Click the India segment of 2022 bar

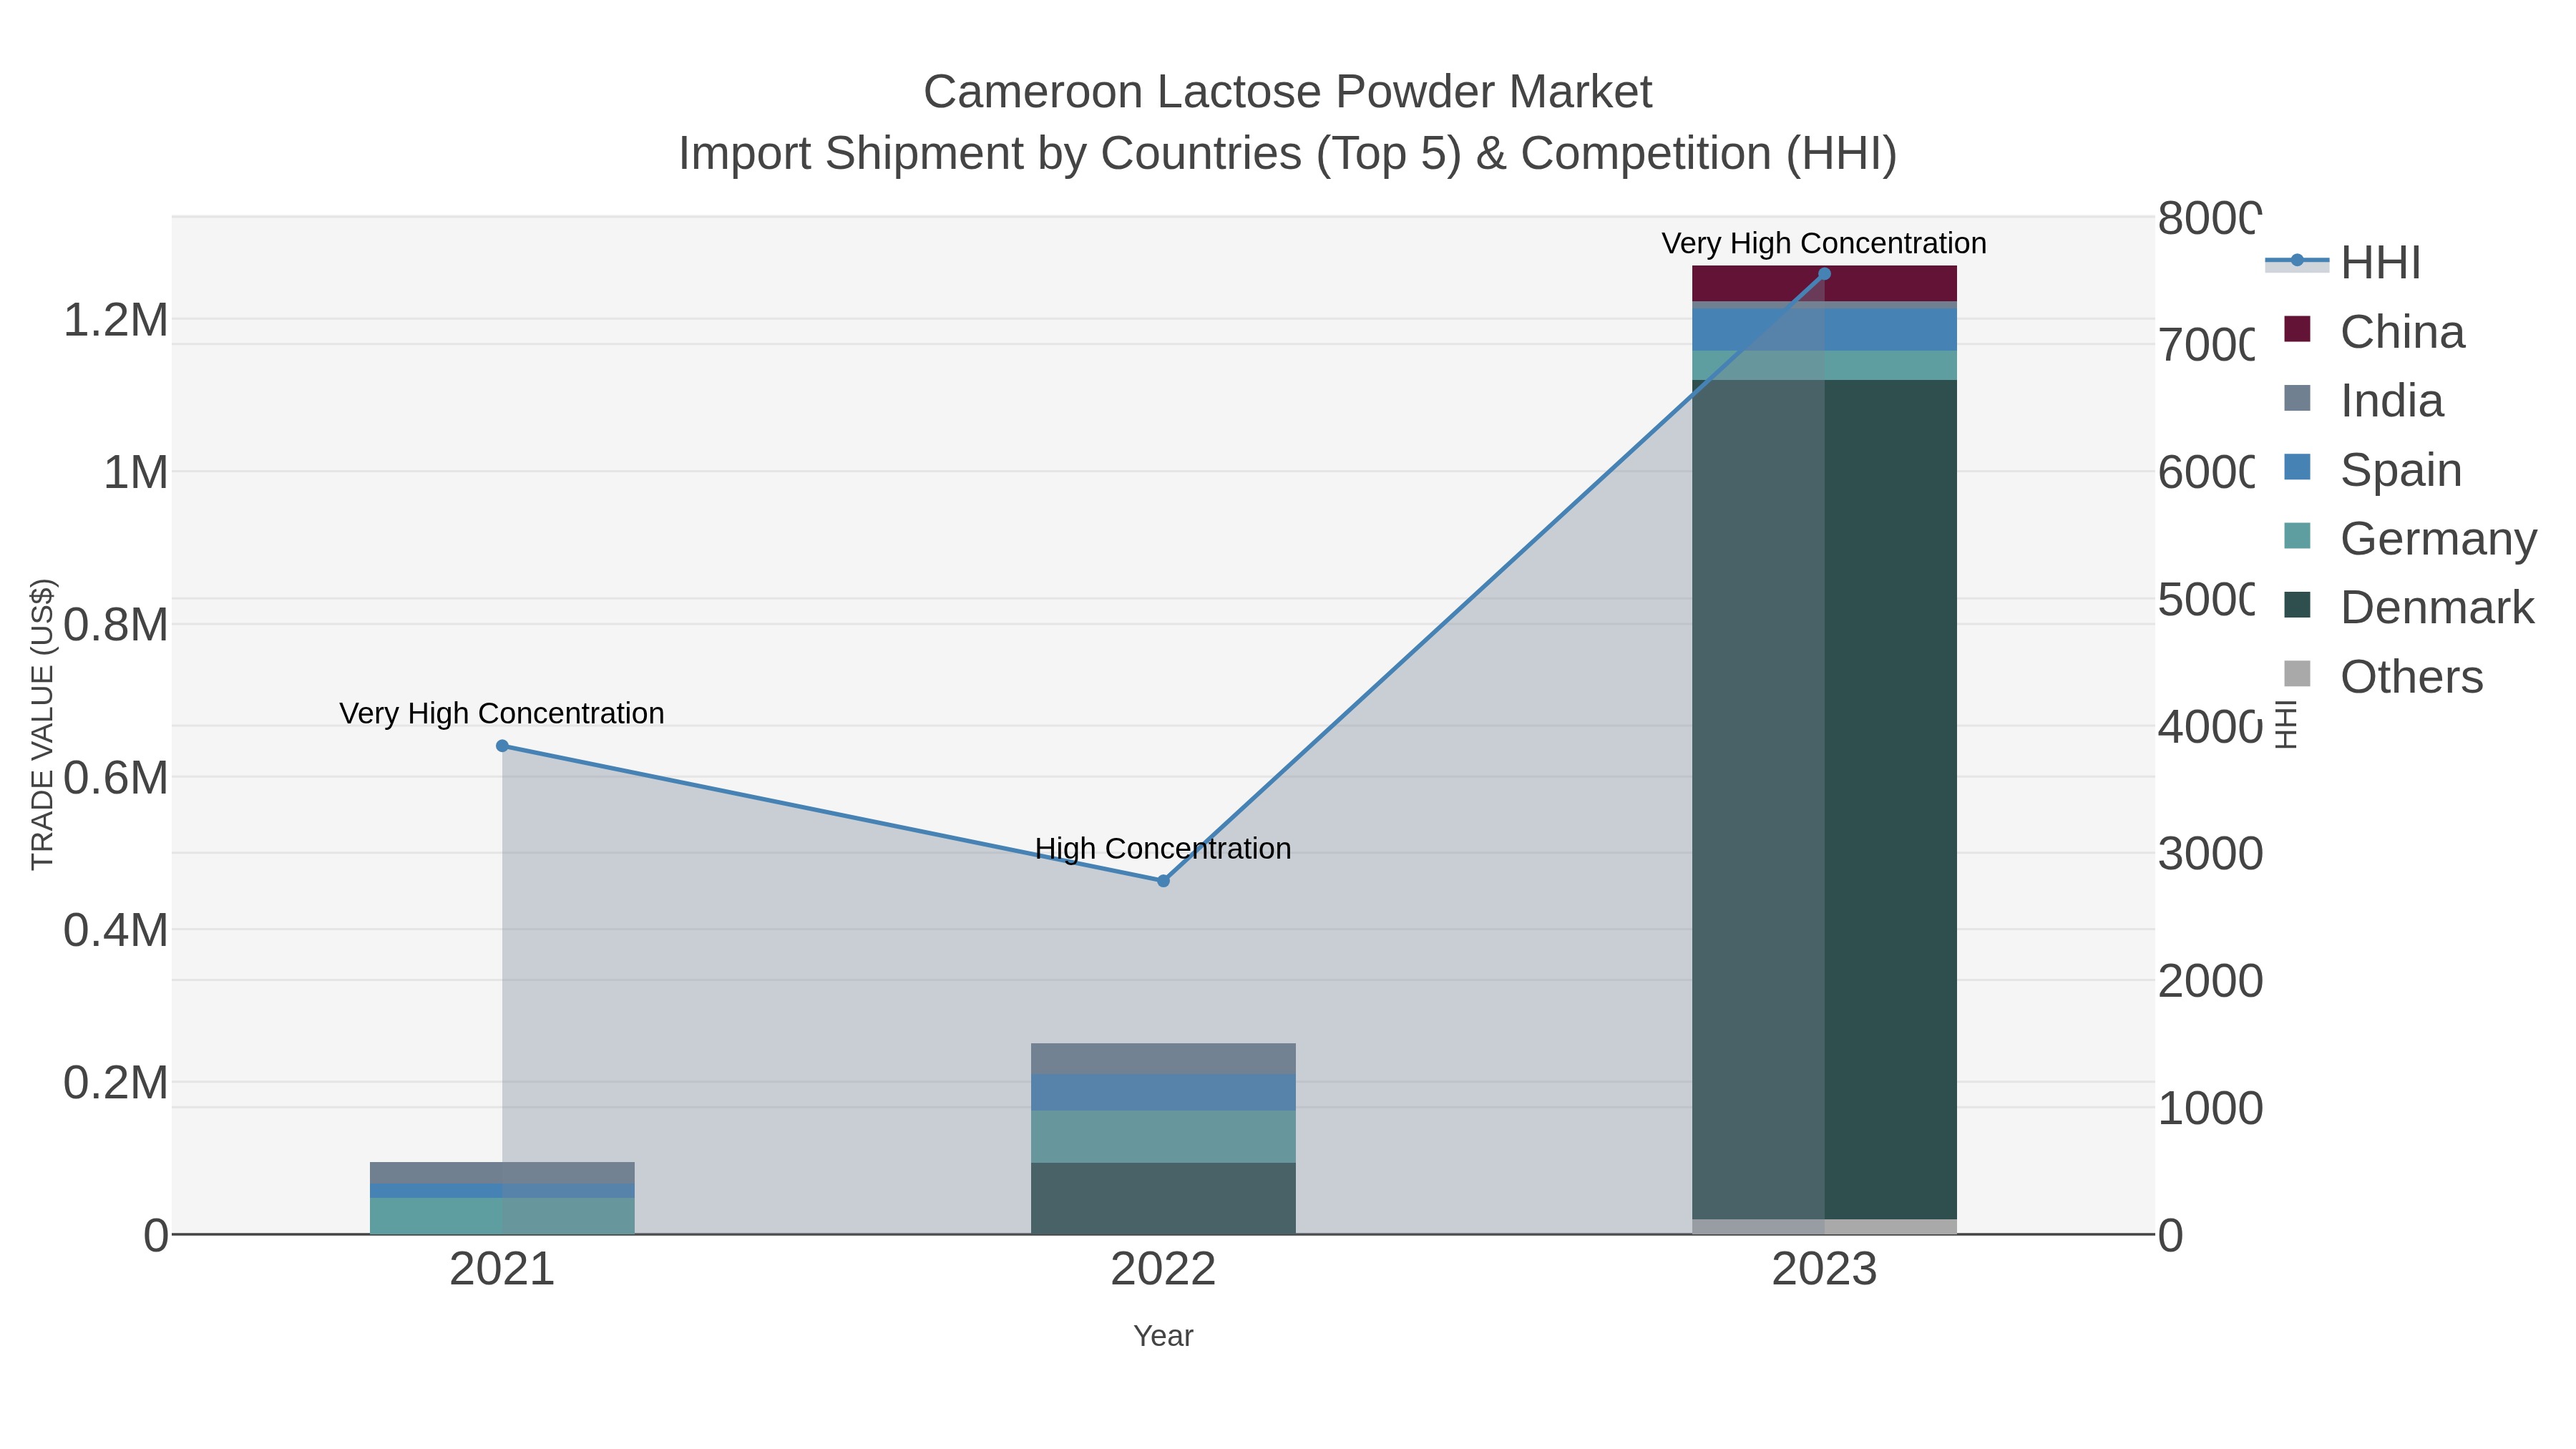click(1163, 1059)
